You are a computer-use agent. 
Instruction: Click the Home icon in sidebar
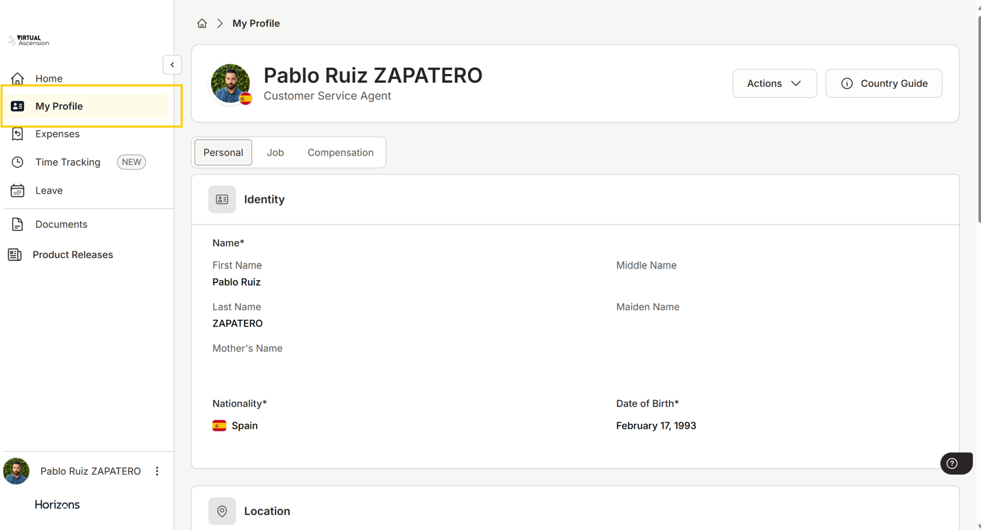(18, 79)
